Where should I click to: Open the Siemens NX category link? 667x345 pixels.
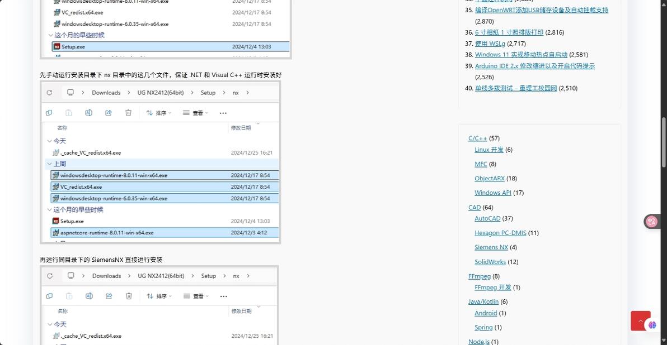[491, 247]
